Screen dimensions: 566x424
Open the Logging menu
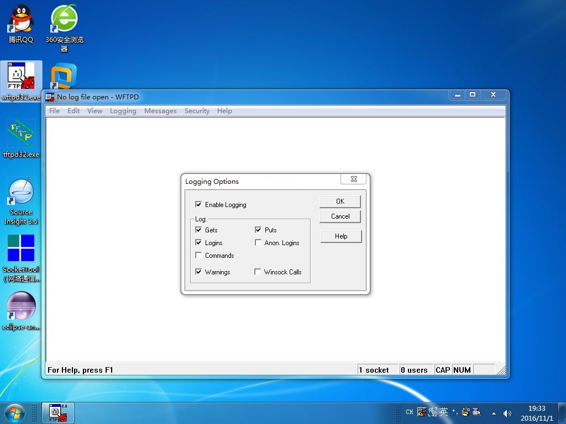pos(123,110)
